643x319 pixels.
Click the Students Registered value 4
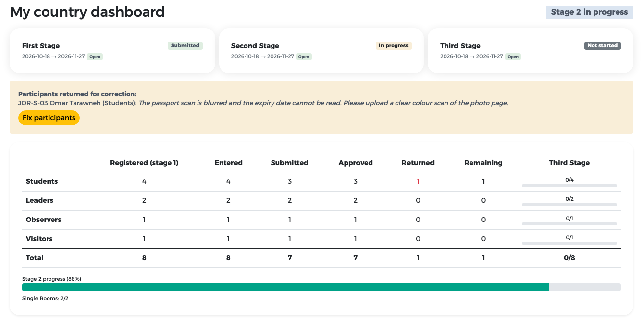coord(144,181)
